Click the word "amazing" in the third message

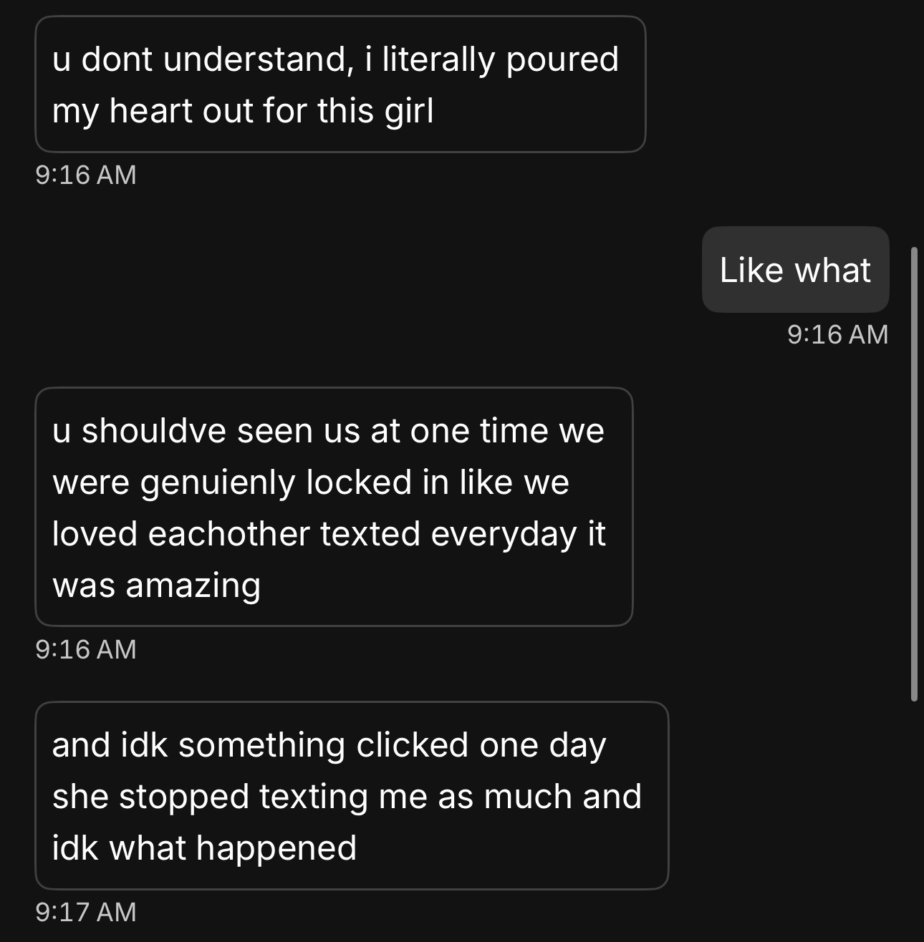193,586
